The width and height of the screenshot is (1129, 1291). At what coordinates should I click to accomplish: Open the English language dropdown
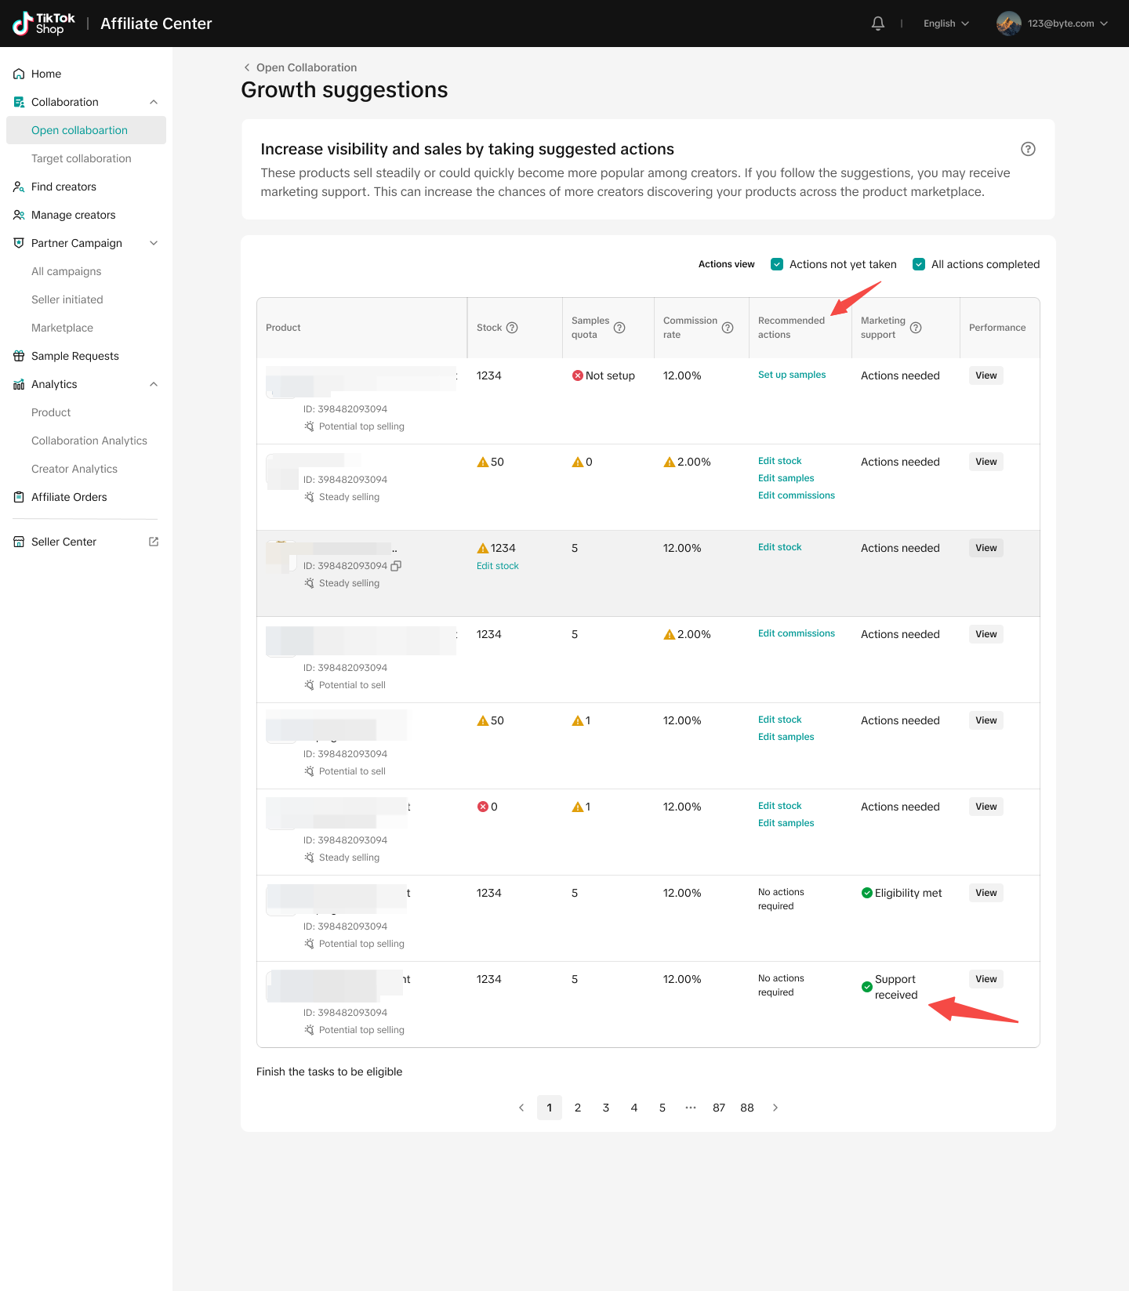tap(946, 24)
